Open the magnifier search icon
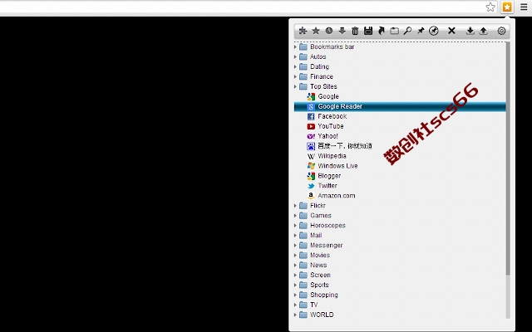The height and width of the screenshot is (332, 532). 407,31
